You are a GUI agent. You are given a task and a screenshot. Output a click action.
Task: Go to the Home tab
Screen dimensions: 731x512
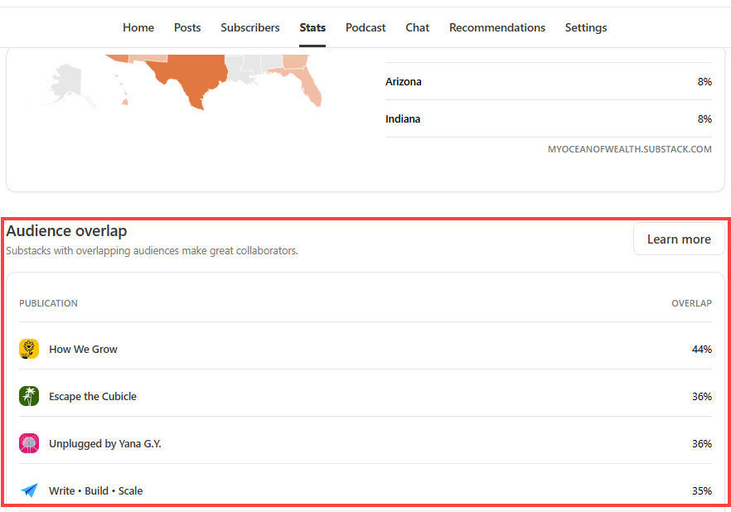138,27
